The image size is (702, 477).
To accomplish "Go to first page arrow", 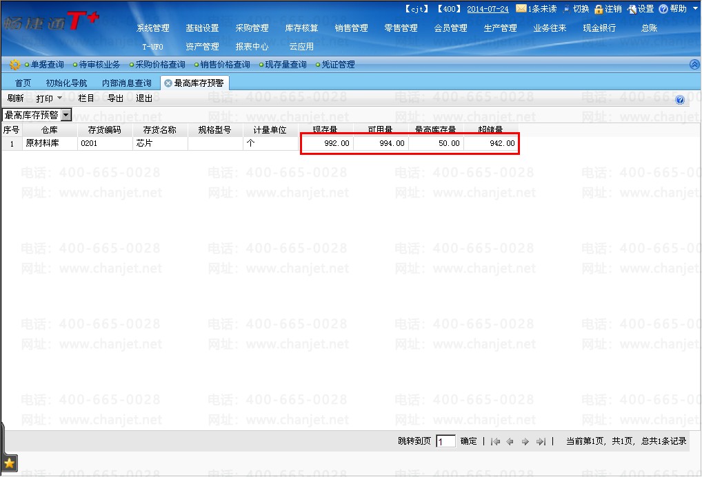I will click(x=495, y=442).
